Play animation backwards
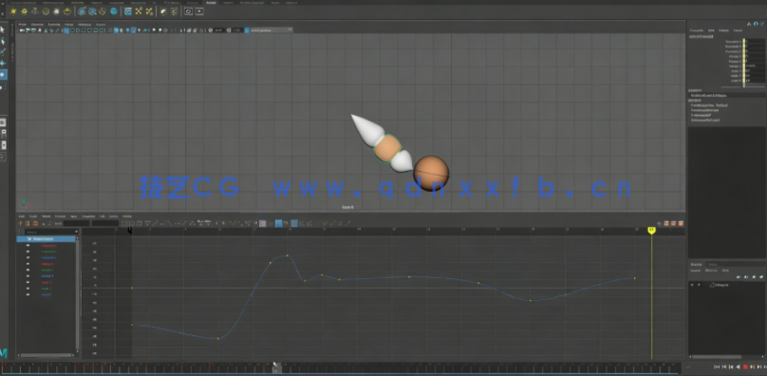Image resolution: width=767 pixels, height=376 pixels. tap(739, 367)
